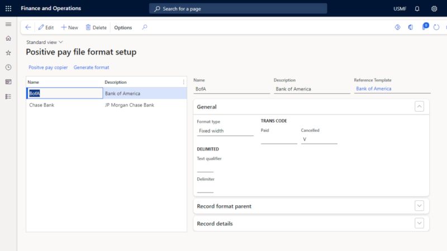Open the Power Apps diamond icon
Image resolution: width=447 pixels, height=251 pixels.
[x=397, y=27]
